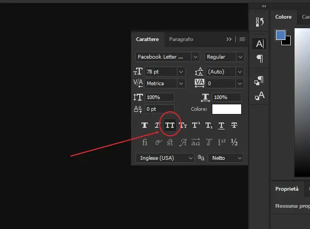310x229 pixels.
Task: Switch to the Paragrafo tab
Action: [181, 39]
